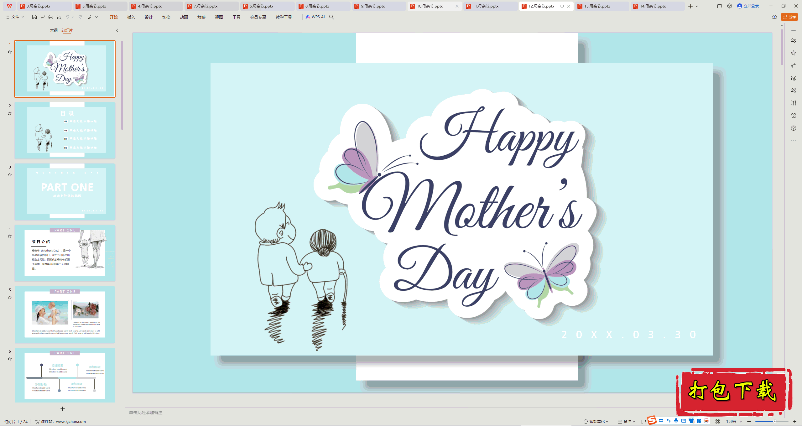The height and width of the screenshot is (426, 802).
Task: Switch to the Outline (大纲) panel tab
Action: (x=54, y=30)
